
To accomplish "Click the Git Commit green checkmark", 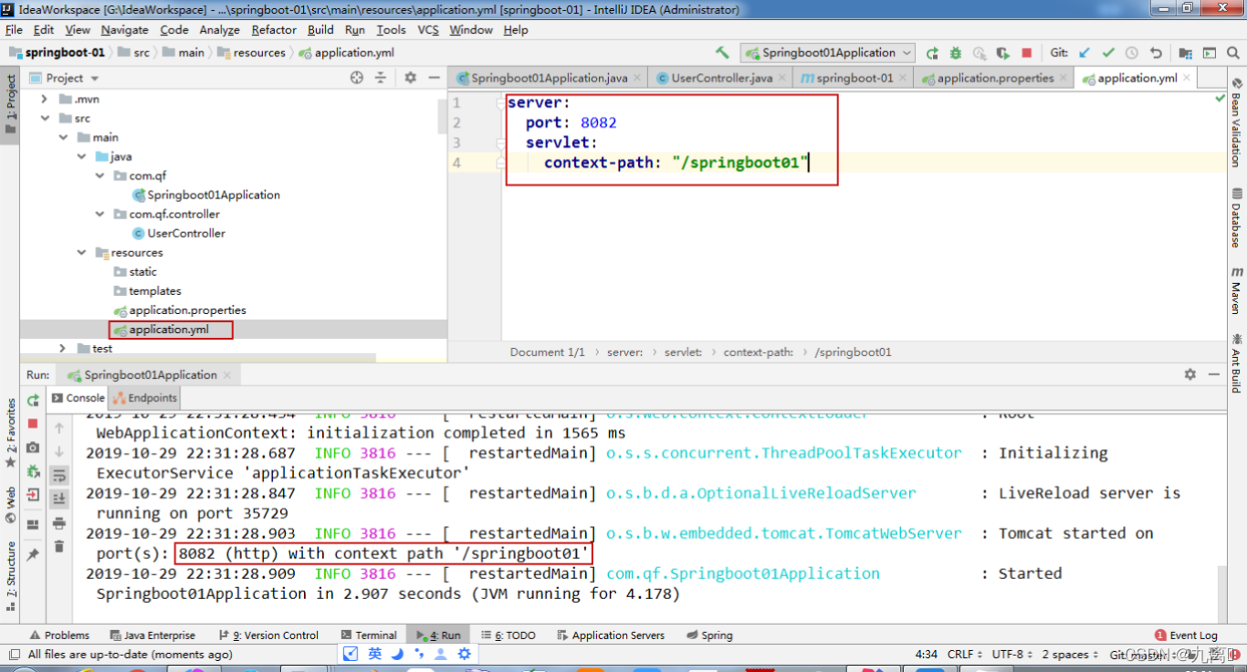I will pos(1108,53).
